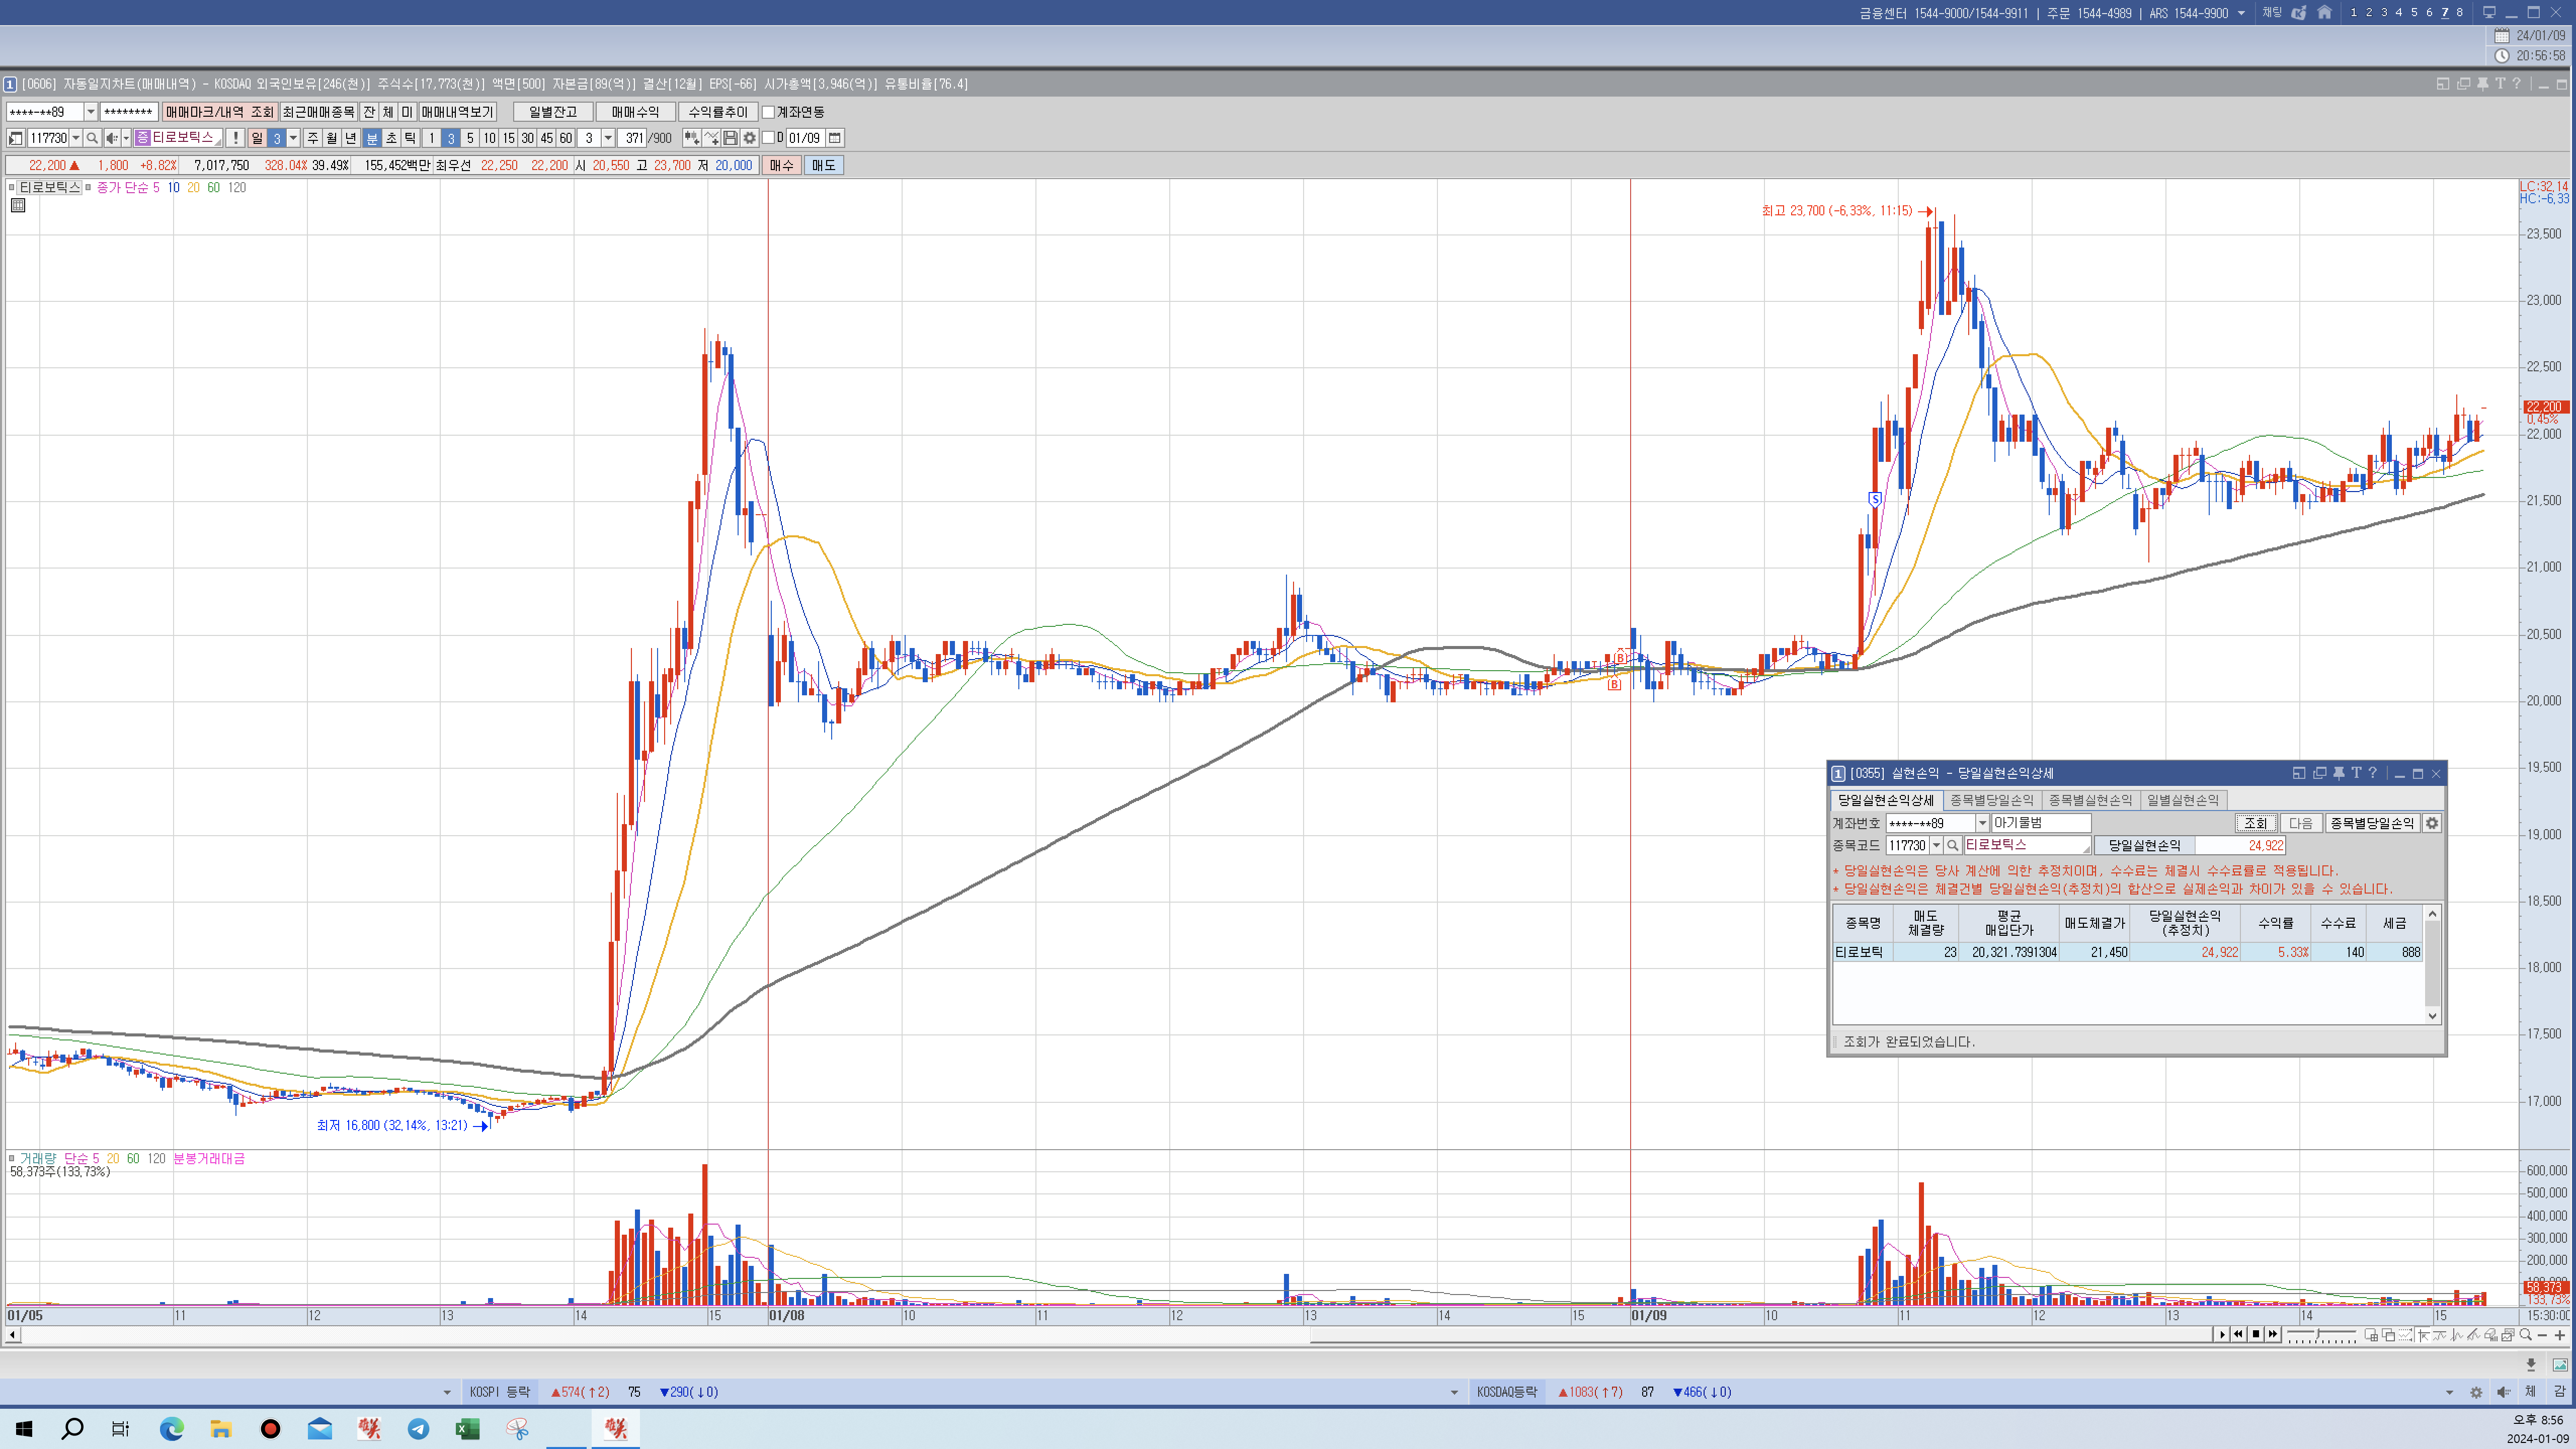Open Microsoft Edge from the taskbar

coord(171,1428)
